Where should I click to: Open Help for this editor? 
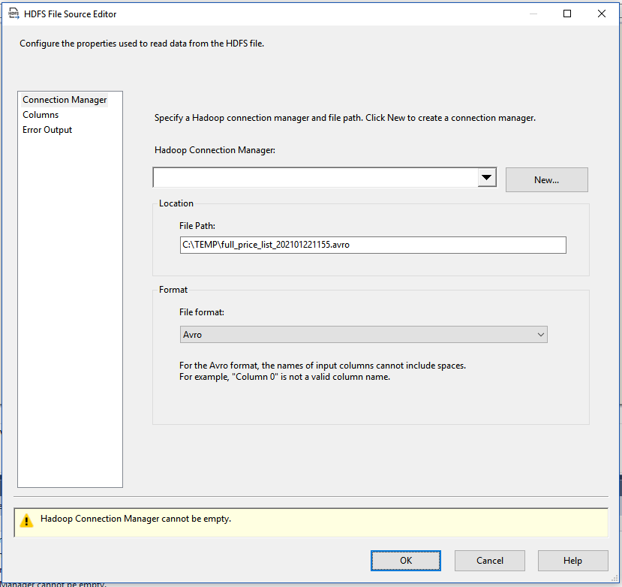[572, 561]
